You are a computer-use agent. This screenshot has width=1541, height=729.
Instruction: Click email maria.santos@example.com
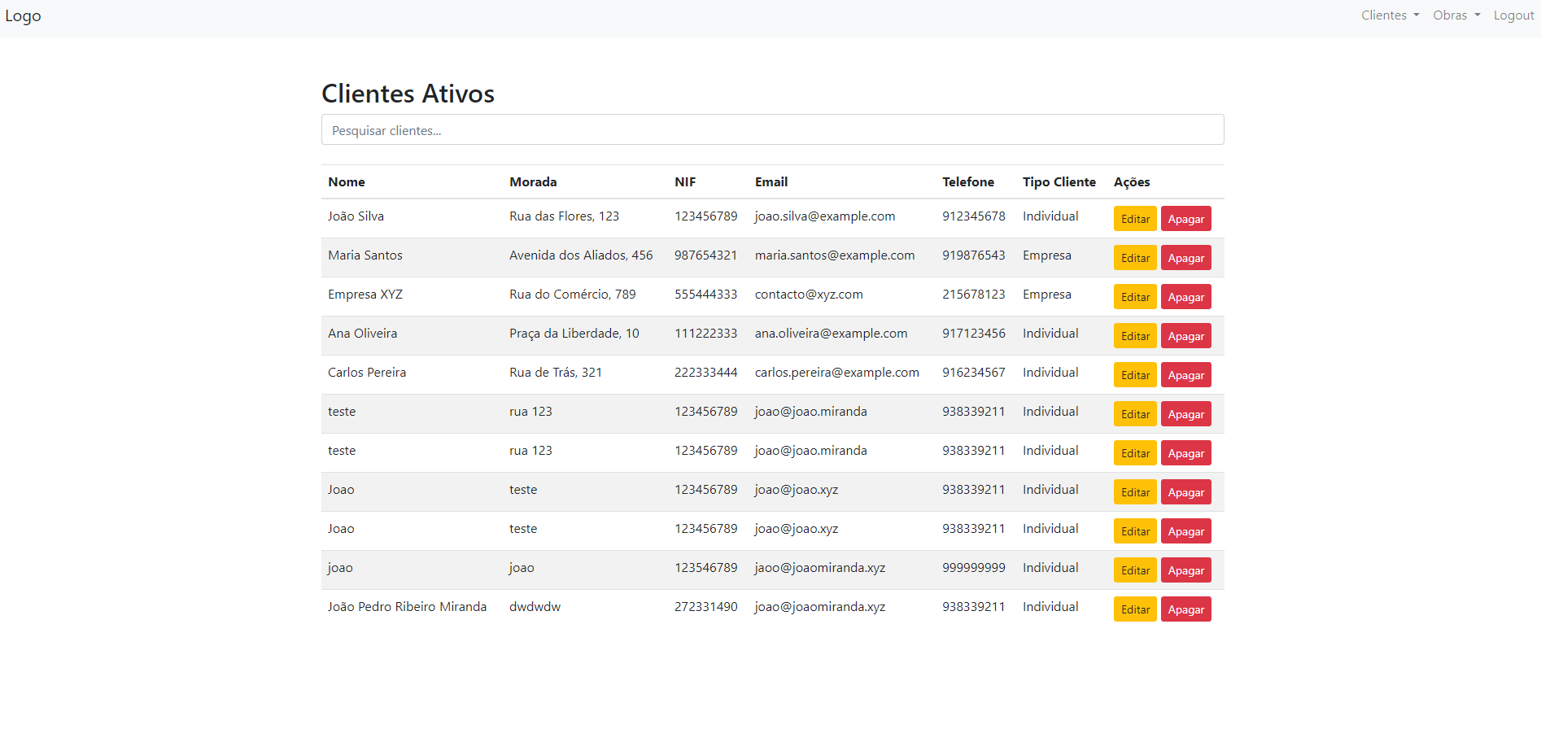835,255
